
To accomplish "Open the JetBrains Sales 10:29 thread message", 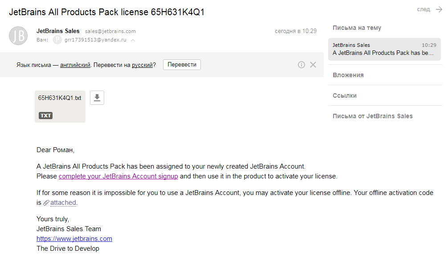I will (x=384, y=49).
